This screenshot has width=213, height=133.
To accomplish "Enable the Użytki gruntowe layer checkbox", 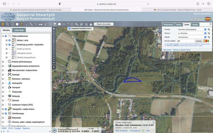I will click(x=10, y=48).
